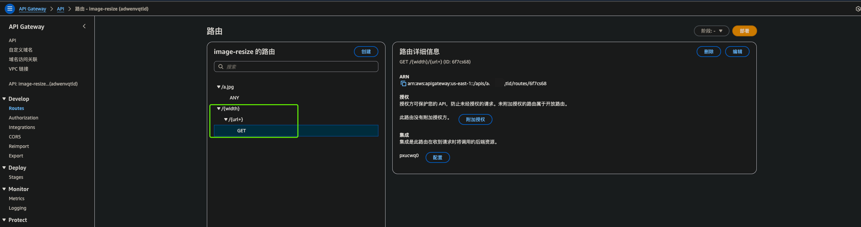The image size is (861, 227).
Task: Open API list in the sidebar
Action: pyautogui.click(x=12, y=40)
